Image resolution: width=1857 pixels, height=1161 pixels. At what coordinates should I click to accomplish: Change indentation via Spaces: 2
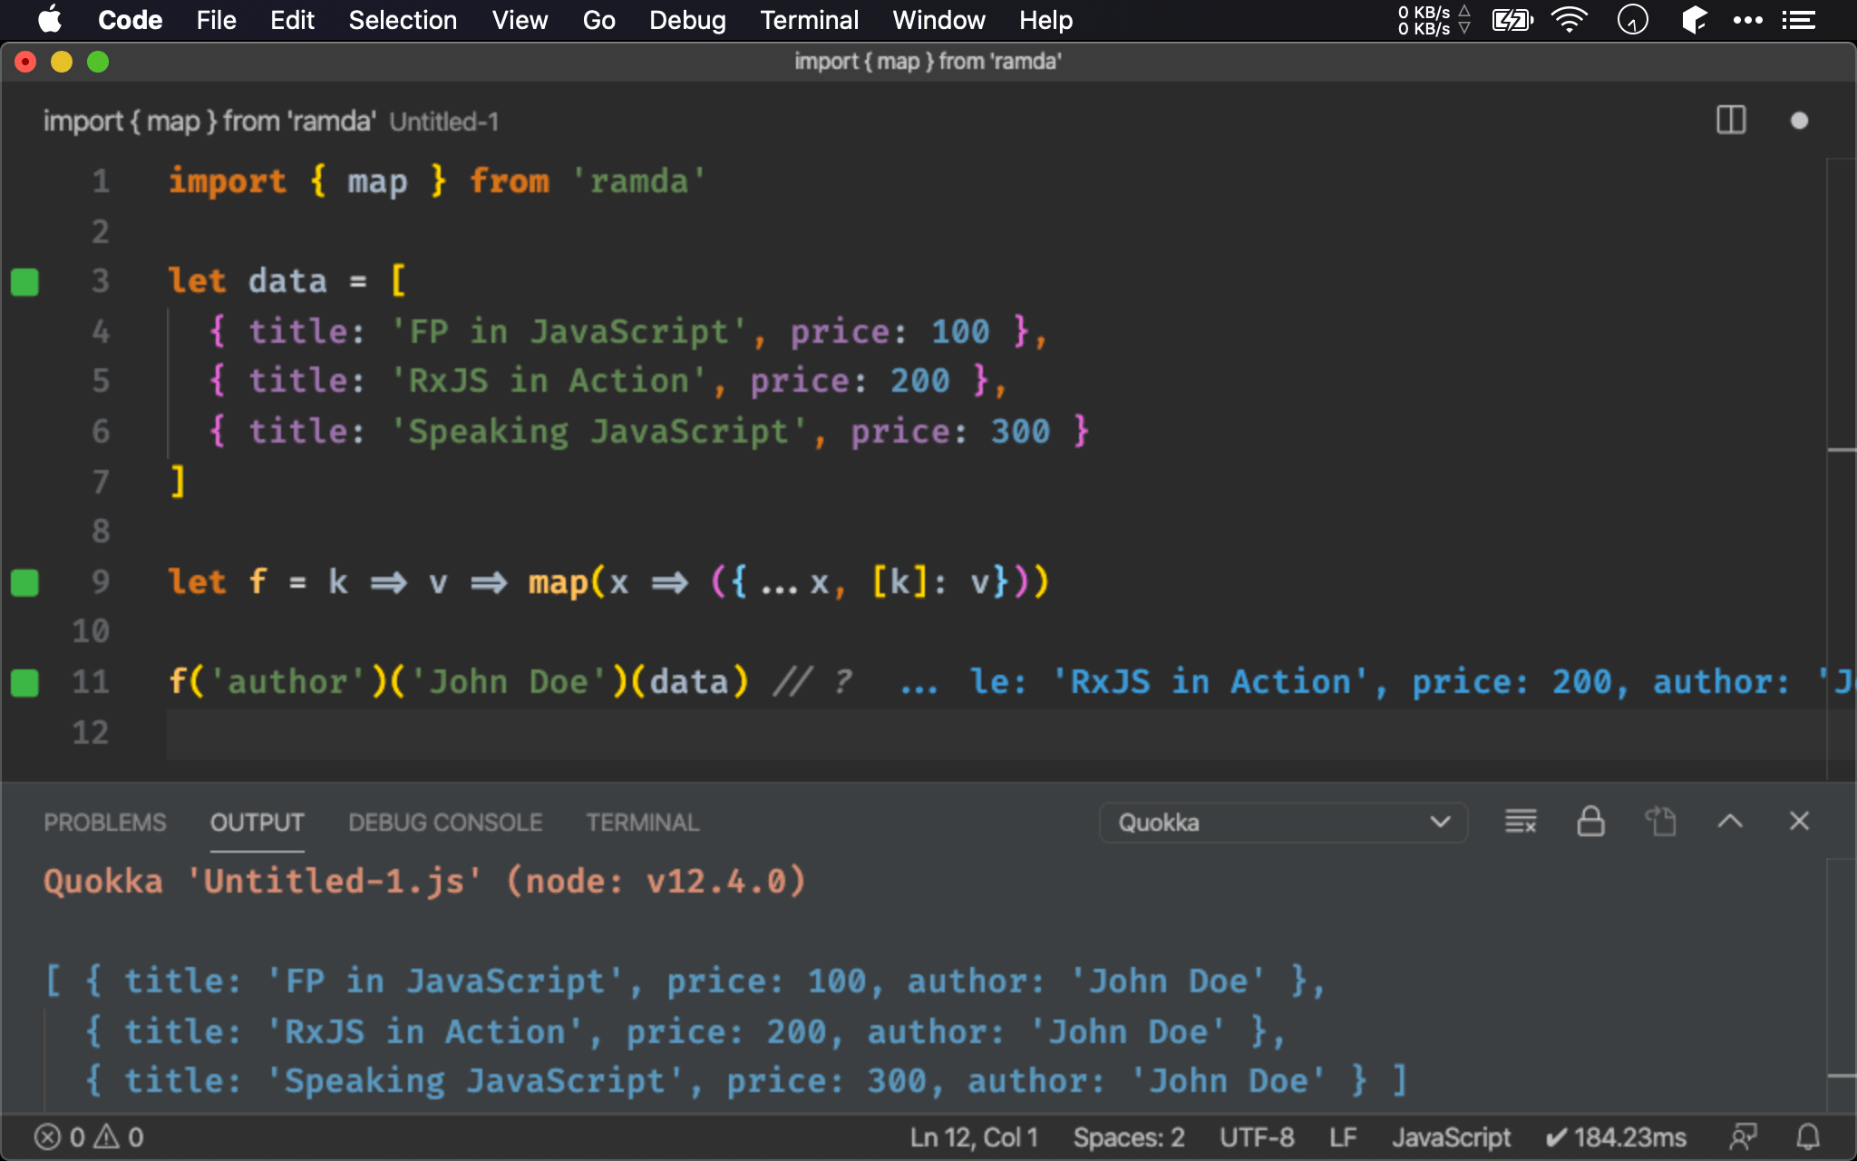[x=1129, y=1137]
